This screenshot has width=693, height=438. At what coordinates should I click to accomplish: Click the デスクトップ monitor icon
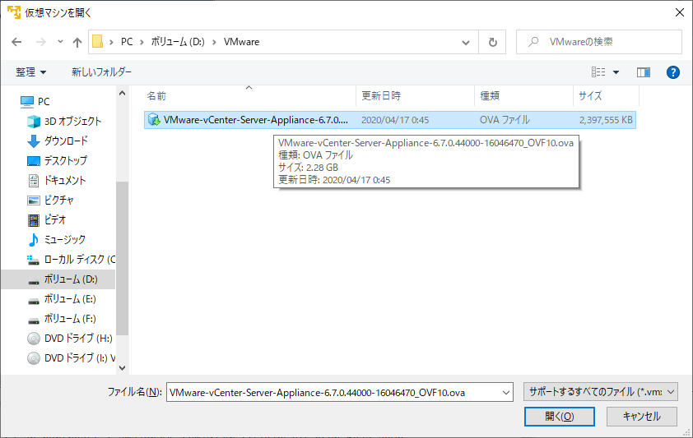[34, 161]
